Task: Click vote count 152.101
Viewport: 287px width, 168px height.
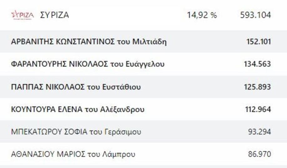Action: click(x=259, y=41)
